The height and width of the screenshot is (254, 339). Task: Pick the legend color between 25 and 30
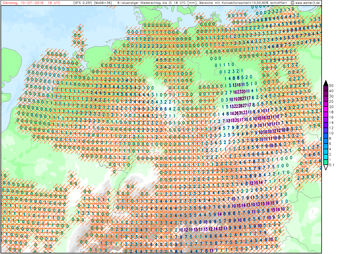[326, 99]
